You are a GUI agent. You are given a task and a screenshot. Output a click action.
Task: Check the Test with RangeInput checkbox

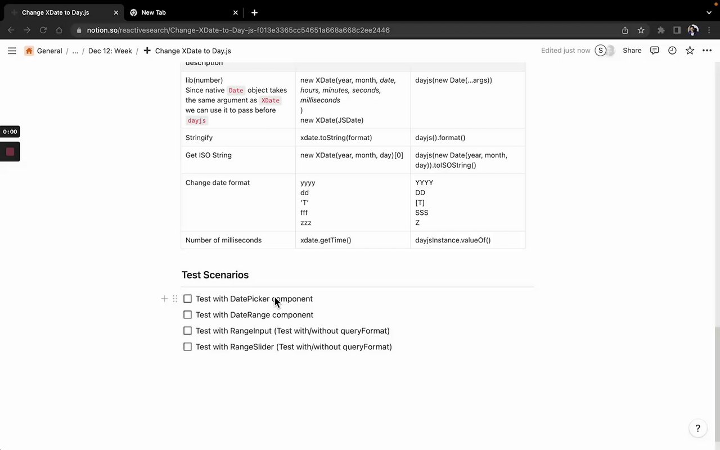coord(187,331)
